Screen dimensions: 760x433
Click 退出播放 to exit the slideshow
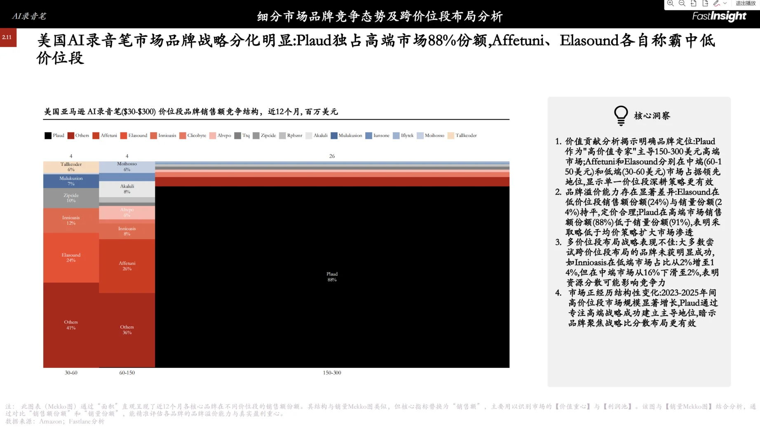(x=746, y=3)
